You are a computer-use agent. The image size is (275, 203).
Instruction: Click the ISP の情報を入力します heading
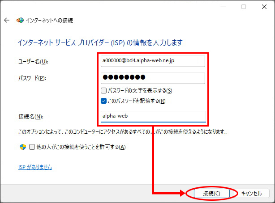[x=100, y=42]
